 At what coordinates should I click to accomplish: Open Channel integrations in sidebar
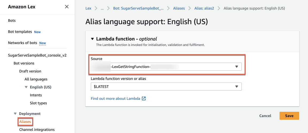[x=37, y=130]
